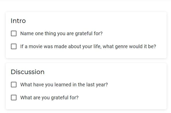Click 'last year?' at the end of the question
The width and height of the screenshot is (171, 113).
tap(97, 85)
